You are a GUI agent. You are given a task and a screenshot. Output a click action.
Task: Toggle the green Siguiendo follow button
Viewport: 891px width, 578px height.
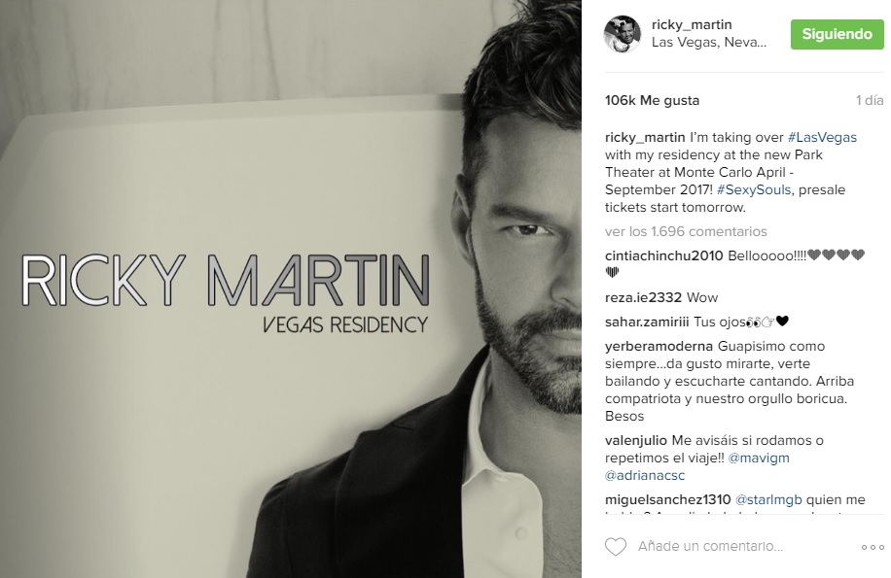838,34
